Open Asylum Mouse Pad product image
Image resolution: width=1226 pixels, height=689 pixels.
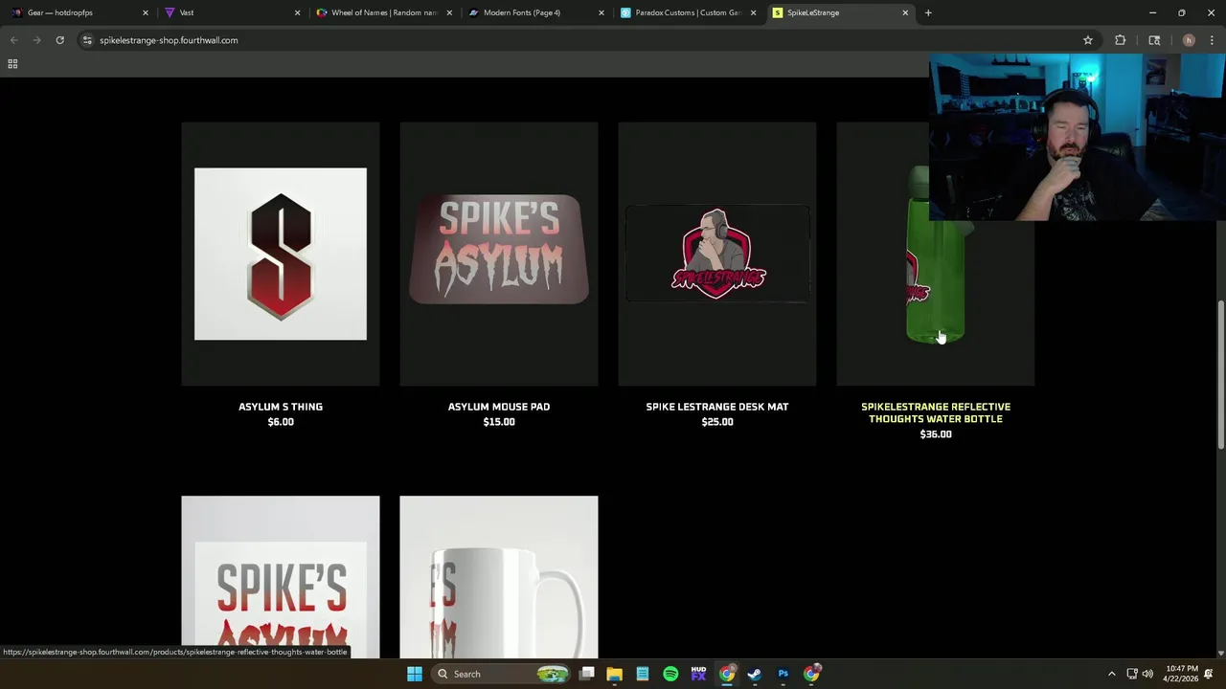coord(499,254)
